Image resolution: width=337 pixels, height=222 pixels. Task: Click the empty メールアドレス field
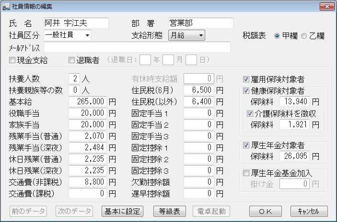tap(137, 47)
